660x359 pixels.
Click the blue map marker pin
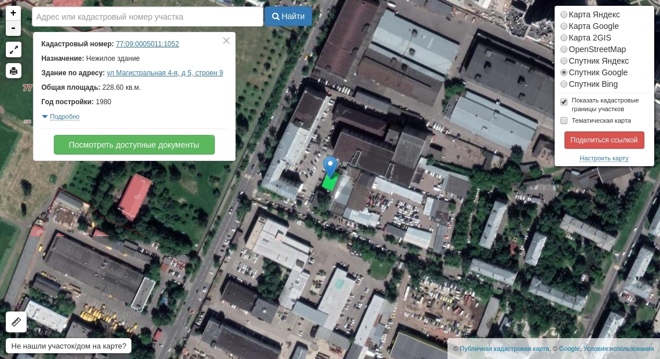tap(330, 166)
